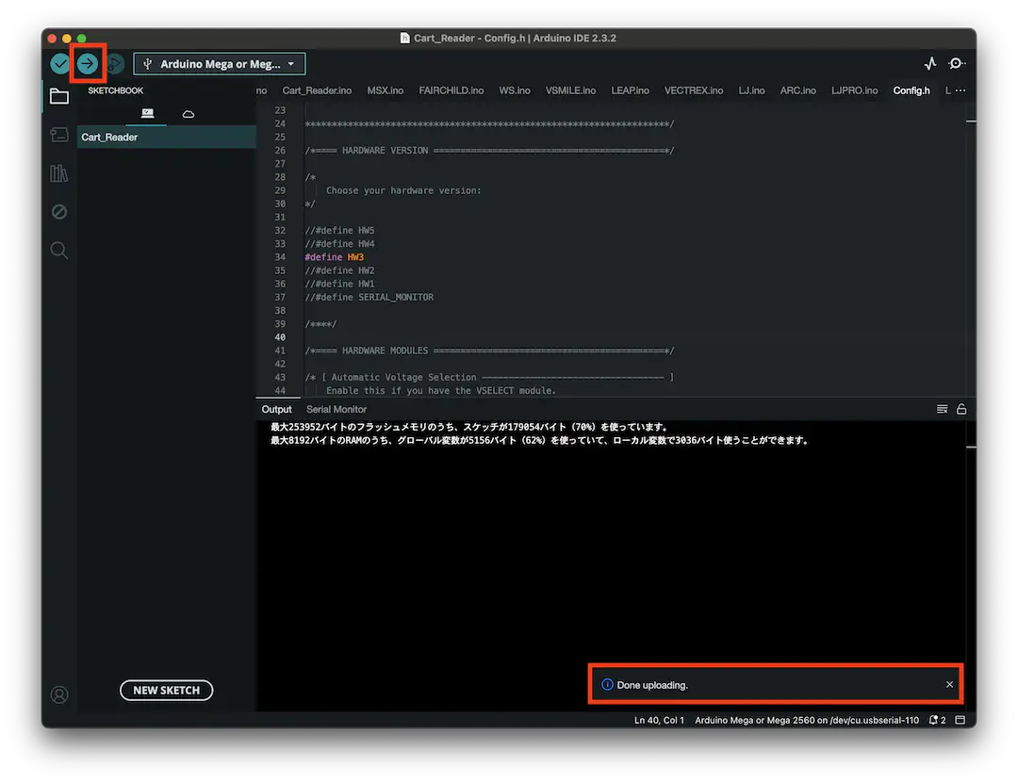The image size is (1018, 783).
Task: Open the Cart_Reader.ino tab
Action: point(317,90)
